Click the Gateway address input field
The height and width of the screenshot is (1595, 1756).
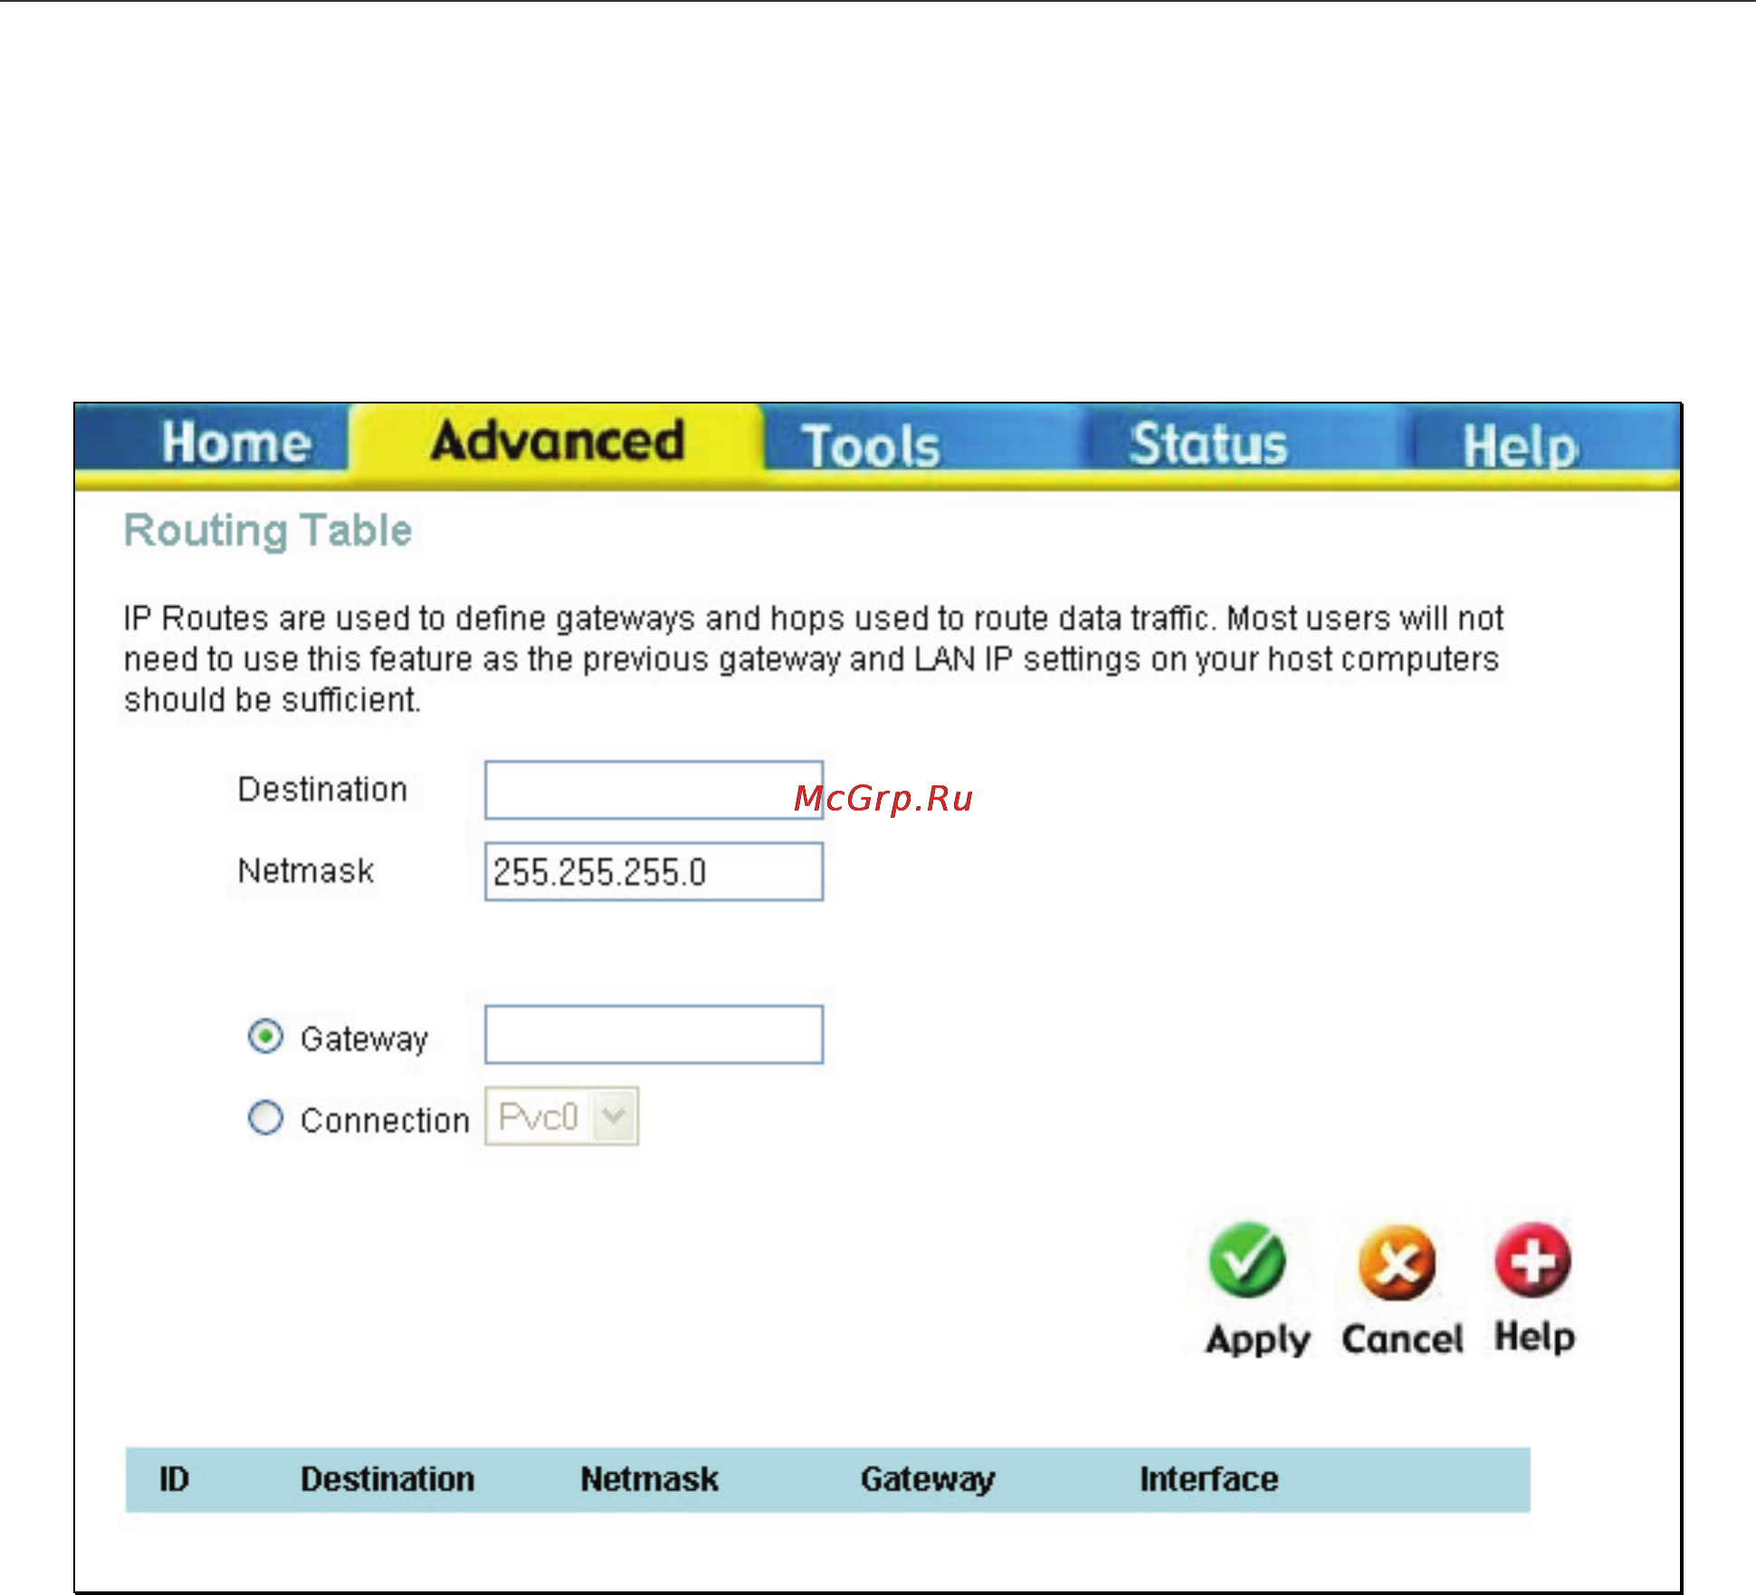tap(654, 1034)
